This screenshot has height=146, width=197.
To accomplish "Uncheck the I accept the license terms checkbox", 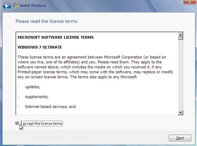I will click(x=17, y=123).
